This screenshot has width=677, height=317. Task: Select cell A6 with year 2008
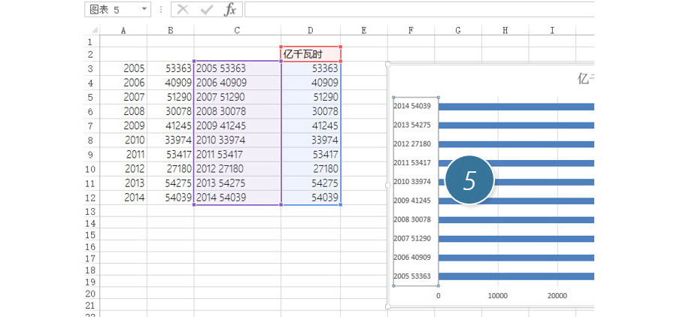[x=123, y=111]
